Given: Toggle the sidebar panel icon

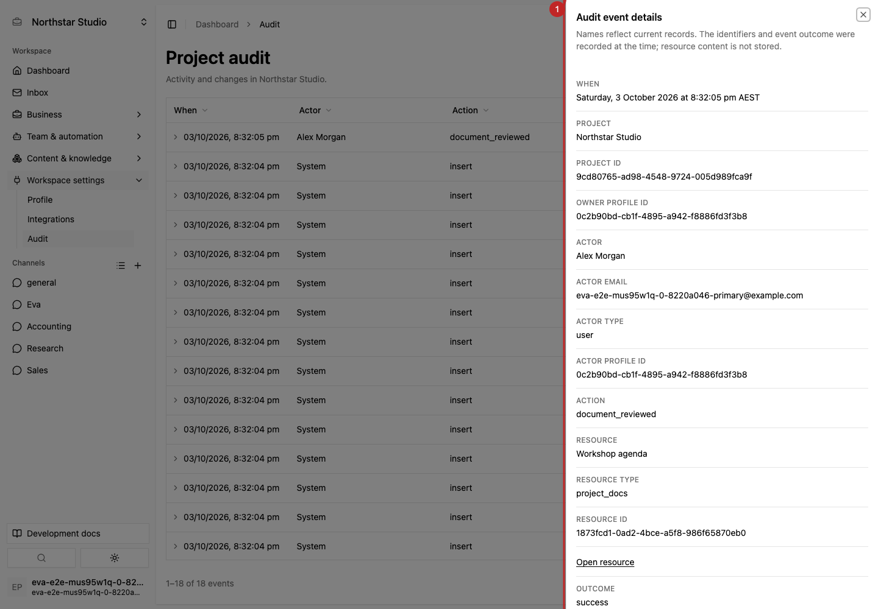Looking at the screenshot, I should point(172,24).
